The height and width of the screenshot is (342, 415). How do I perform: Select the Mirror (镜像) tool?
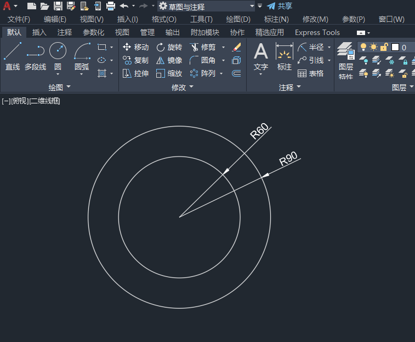point(169,61)
